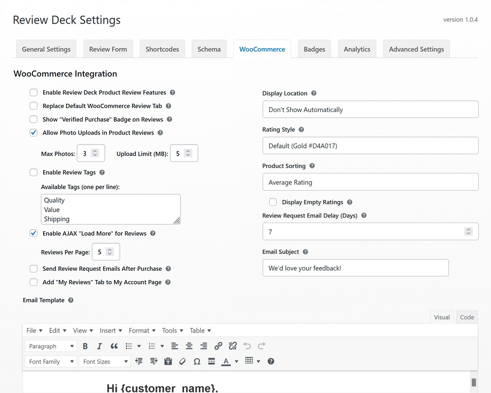Align text center using the toolbar
The width and height of the screenshot is (491, 393).
pos(189,346)
